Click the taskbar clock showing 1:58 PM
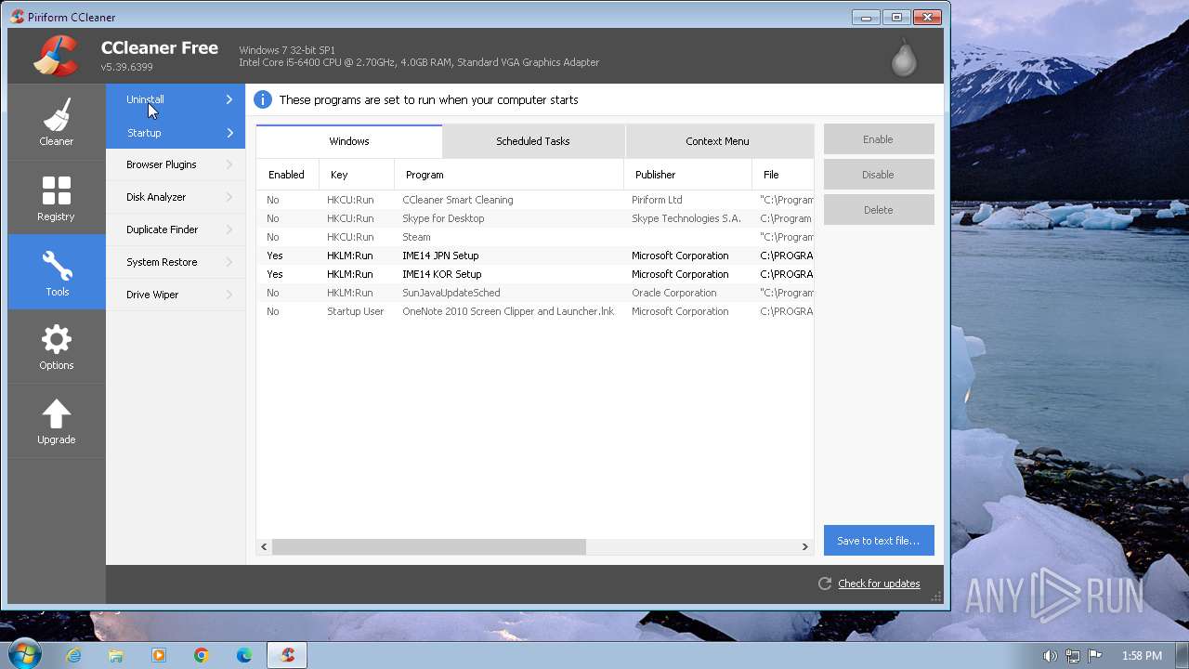 coord(1142,655)
